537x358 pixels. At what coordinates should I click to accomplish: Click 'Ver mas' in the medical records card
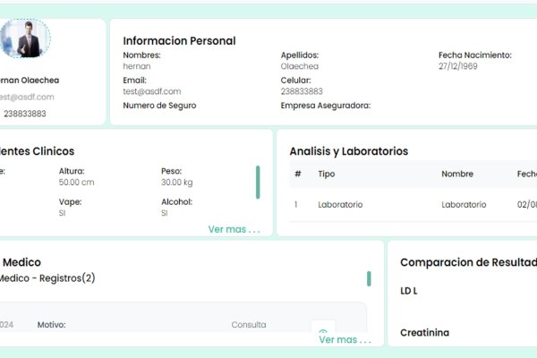(345, 340)
